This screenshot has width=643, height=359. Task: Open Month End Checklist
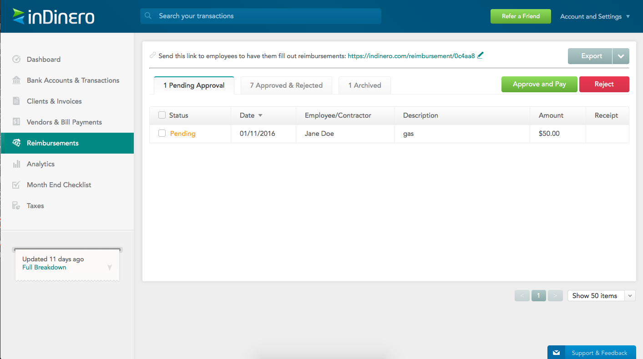point(59,185)
